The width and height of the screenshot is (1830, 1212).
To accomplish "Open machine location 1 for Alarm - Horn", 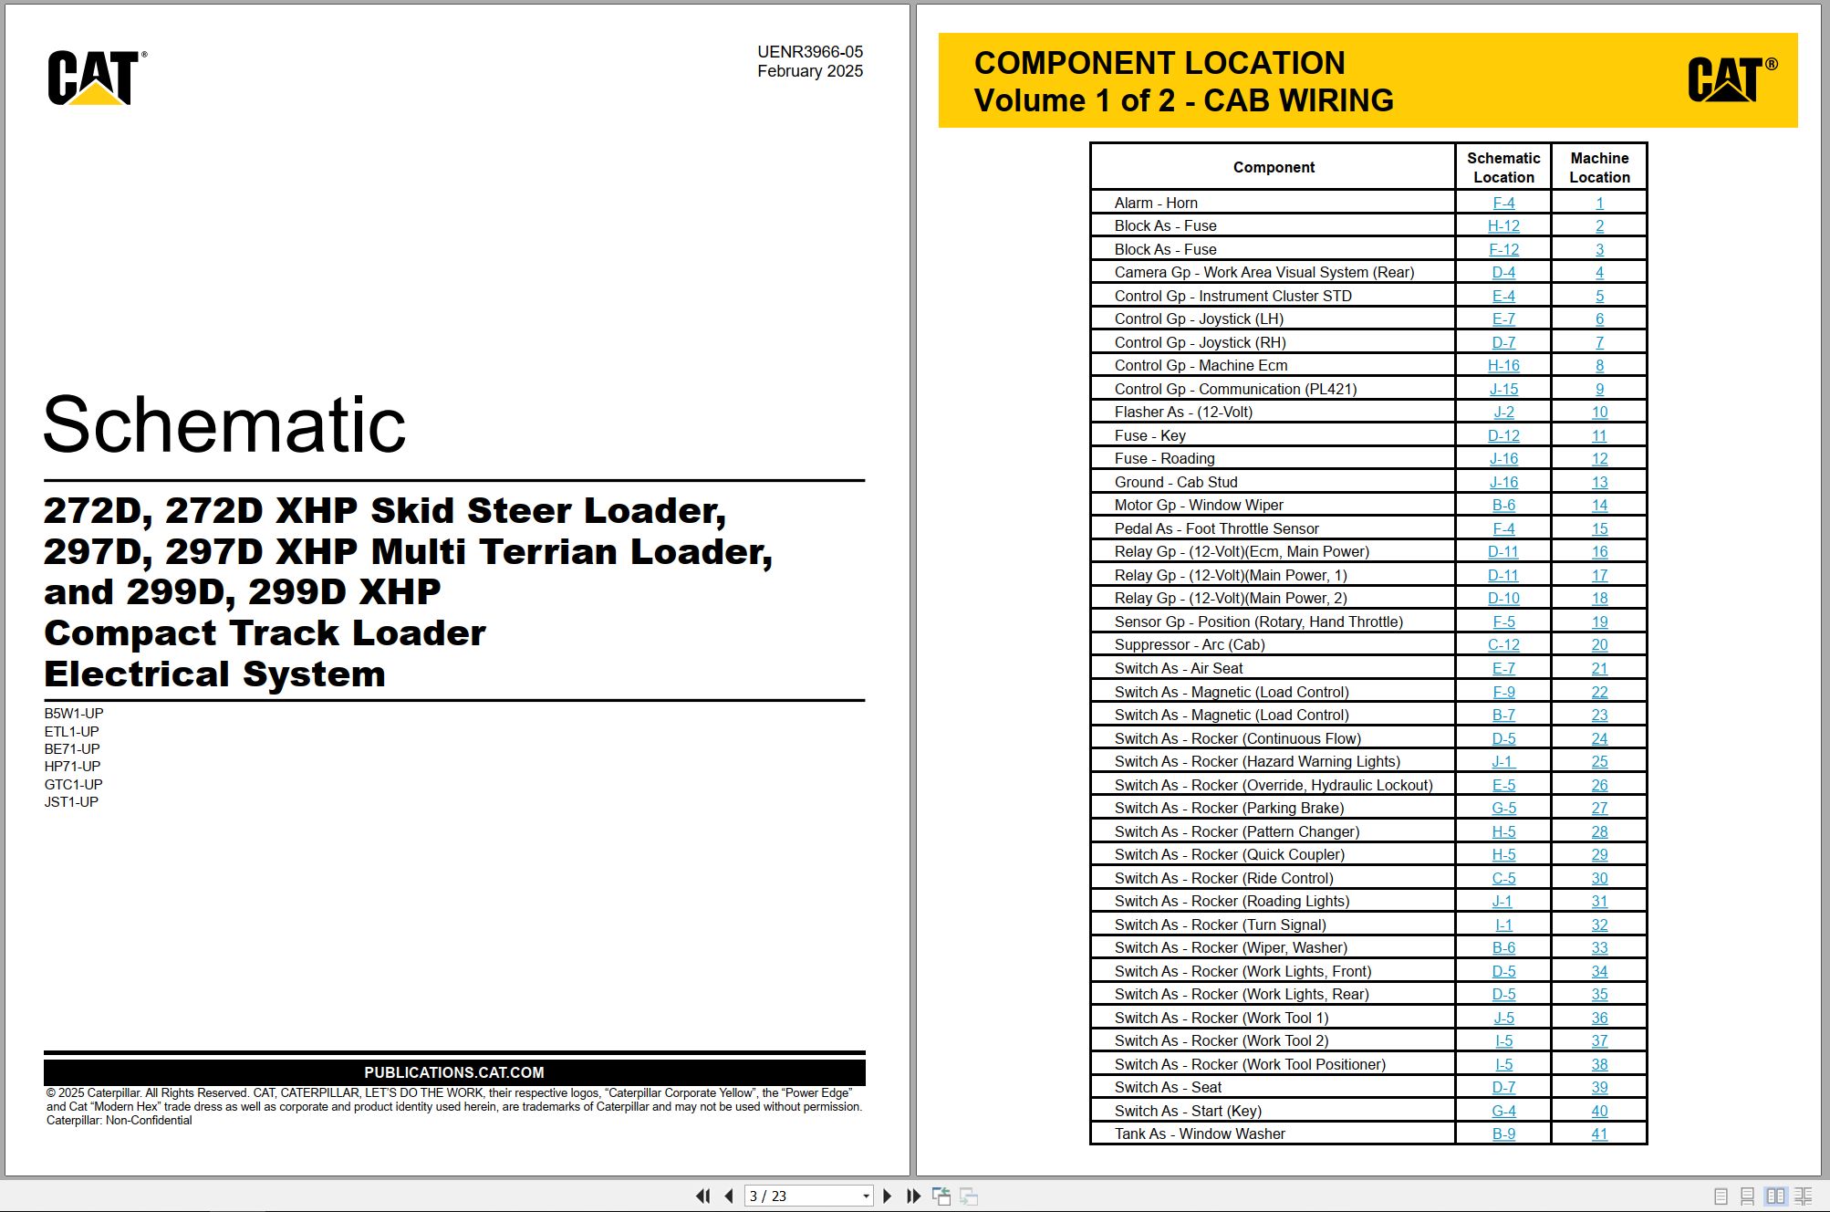I will coord(1599,203).
